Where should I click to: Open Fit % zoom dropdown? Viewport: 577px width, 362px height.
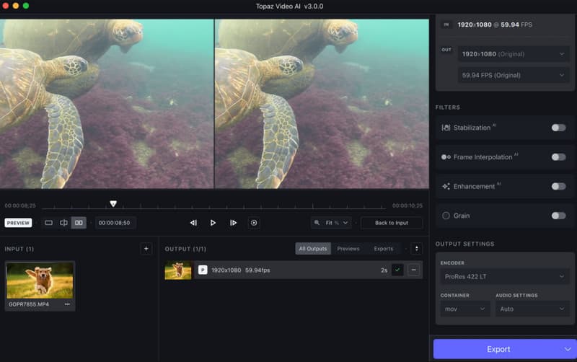(x=331, y=223)
